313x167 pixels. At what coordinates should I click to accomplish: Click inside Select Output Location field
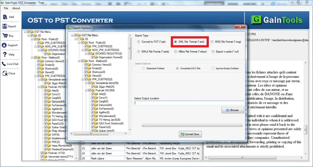189,103
